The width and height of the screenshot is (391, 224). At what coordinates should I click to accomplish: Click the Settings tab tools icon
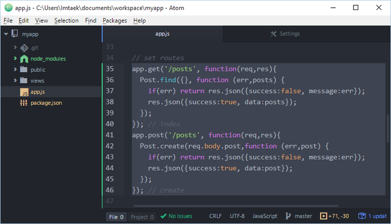[274, 34]
